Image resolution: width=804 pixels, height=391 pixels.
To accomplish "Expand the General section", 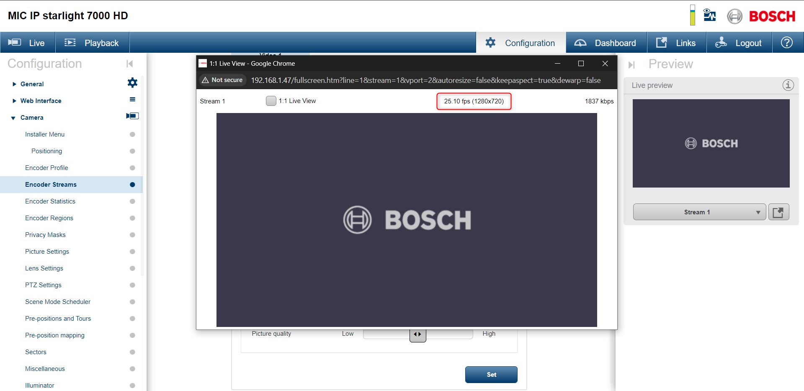I will tap(14, 84).
